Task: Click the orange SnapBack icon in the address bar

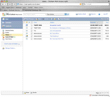Action: pyautogui.click(x=80, y=4)
